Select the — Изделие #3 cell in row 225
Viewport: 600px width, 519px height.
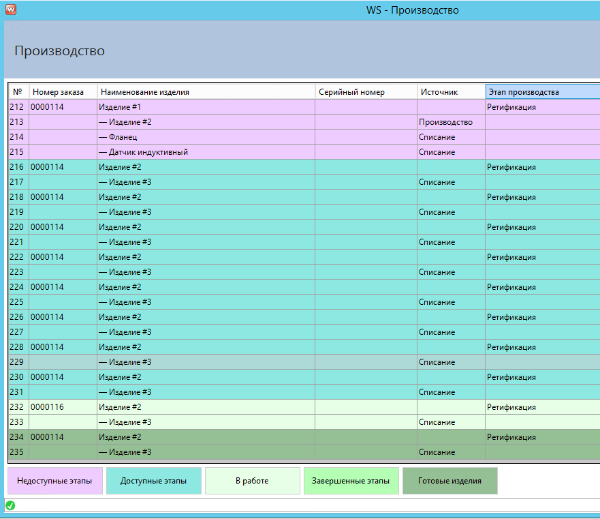click(206, 302)
